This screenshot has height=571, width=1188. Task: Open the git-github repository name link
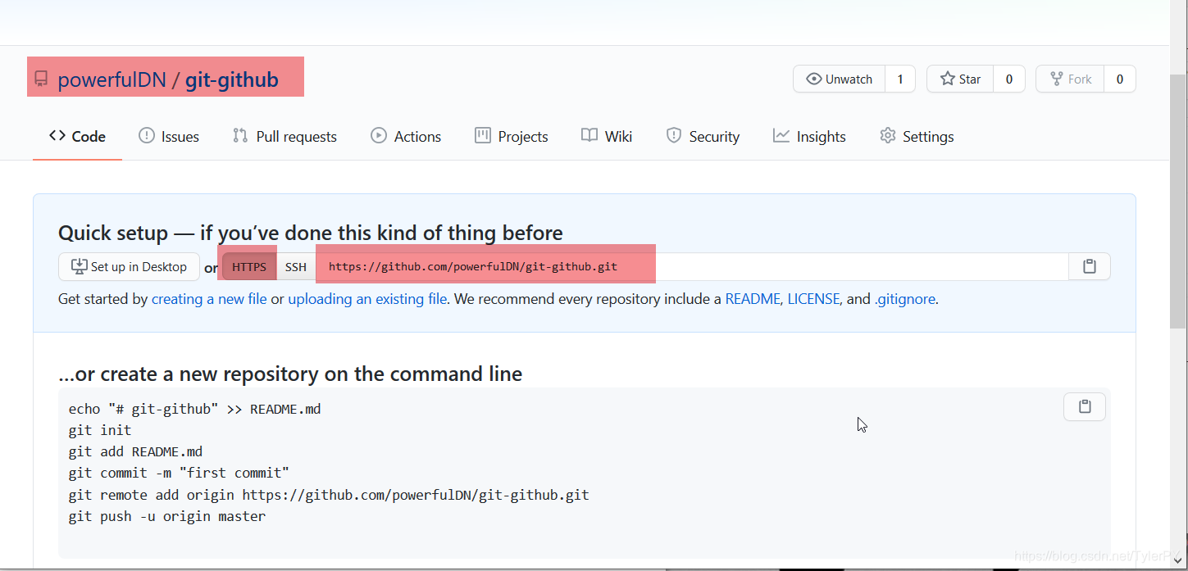232,79
